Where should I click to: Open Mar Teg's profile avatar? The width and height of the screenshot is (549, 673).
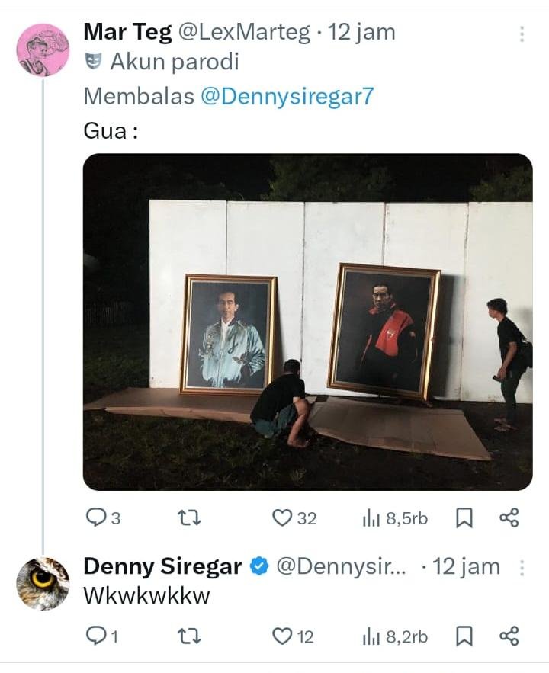pos(43,50)
